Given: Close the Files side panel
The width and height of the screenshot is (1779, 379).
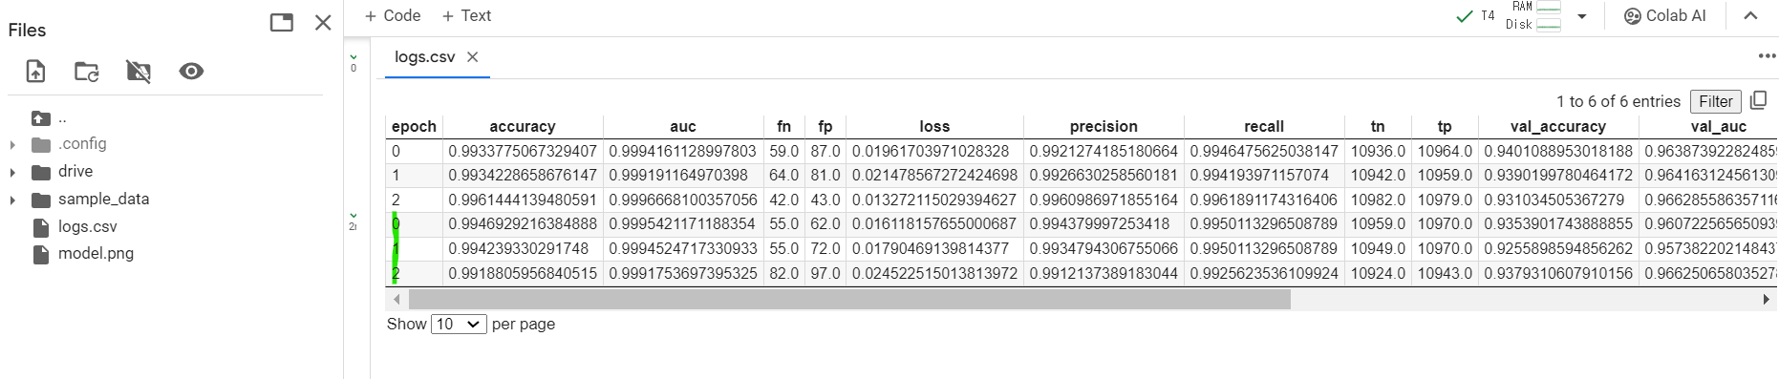Looking at the screenshot, I should [323, 23].
